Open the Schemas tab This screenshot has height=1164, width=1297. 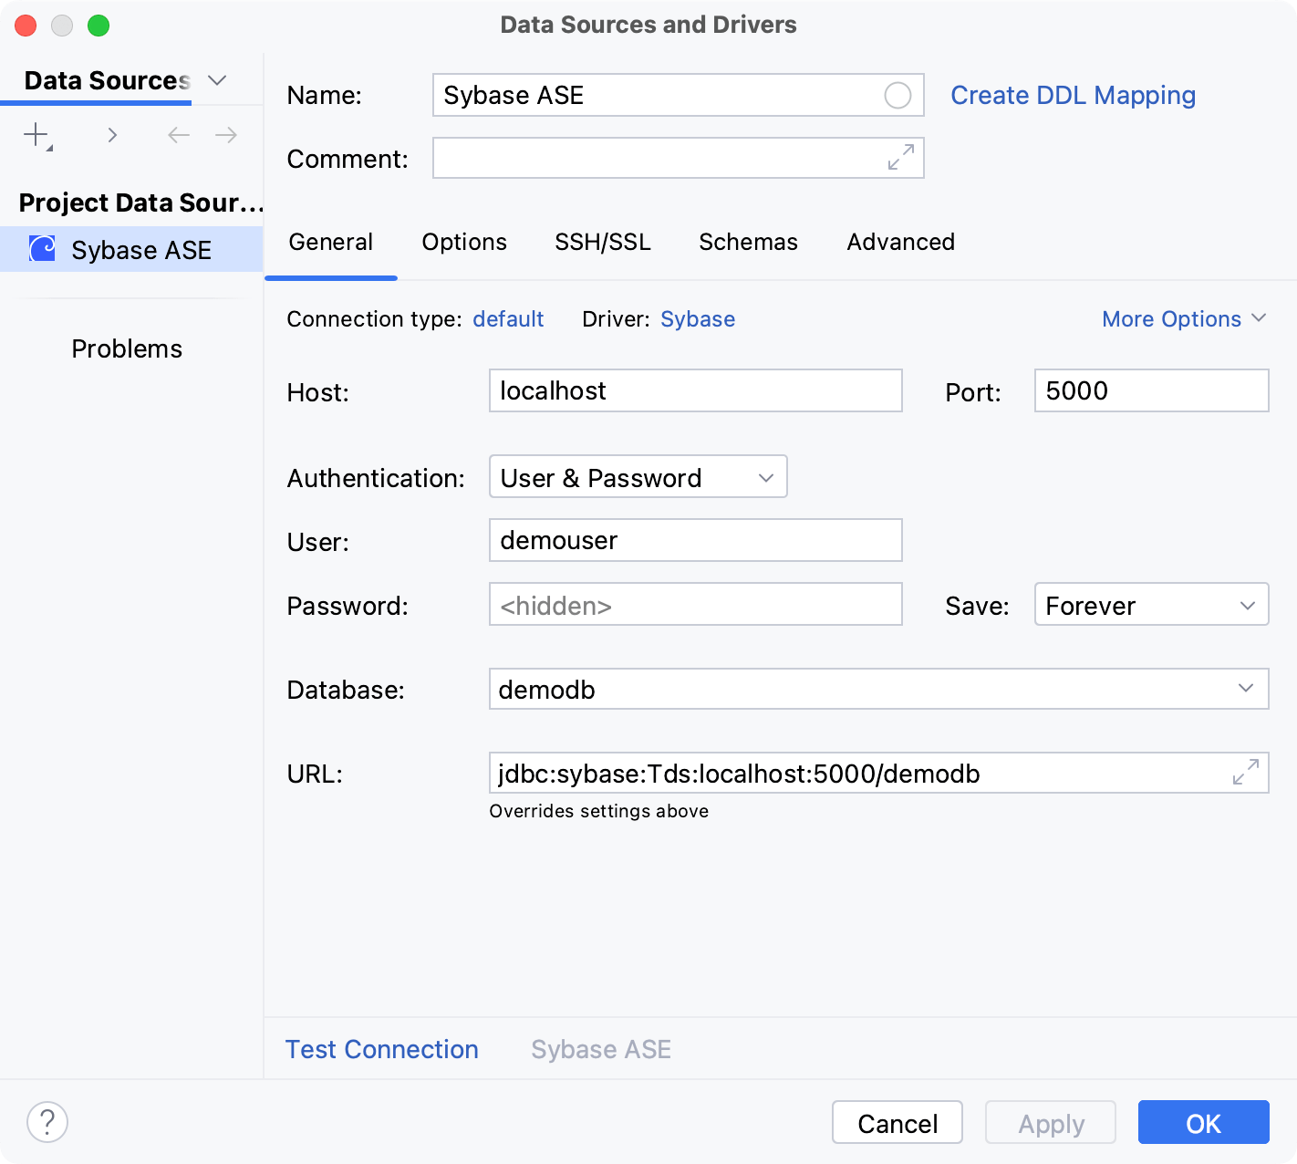pyautogui.click(x=747, y=242)
